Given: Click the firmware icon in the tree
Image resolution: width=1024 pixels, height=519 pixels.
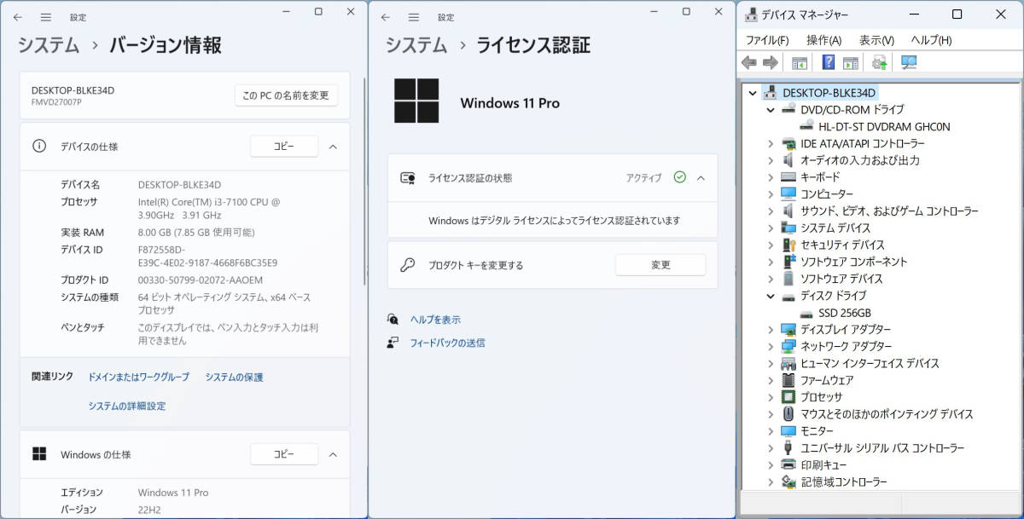Looking at the screenshot, I should tap(788, 380).
